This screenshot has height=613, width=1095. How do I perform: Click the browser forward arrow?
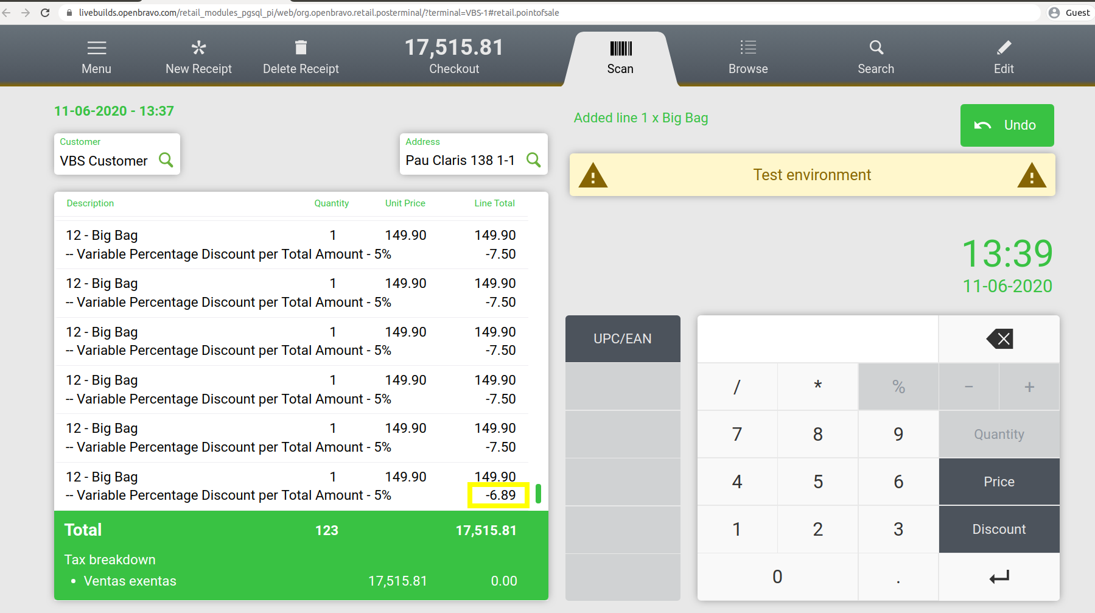(x=26, y=12)
